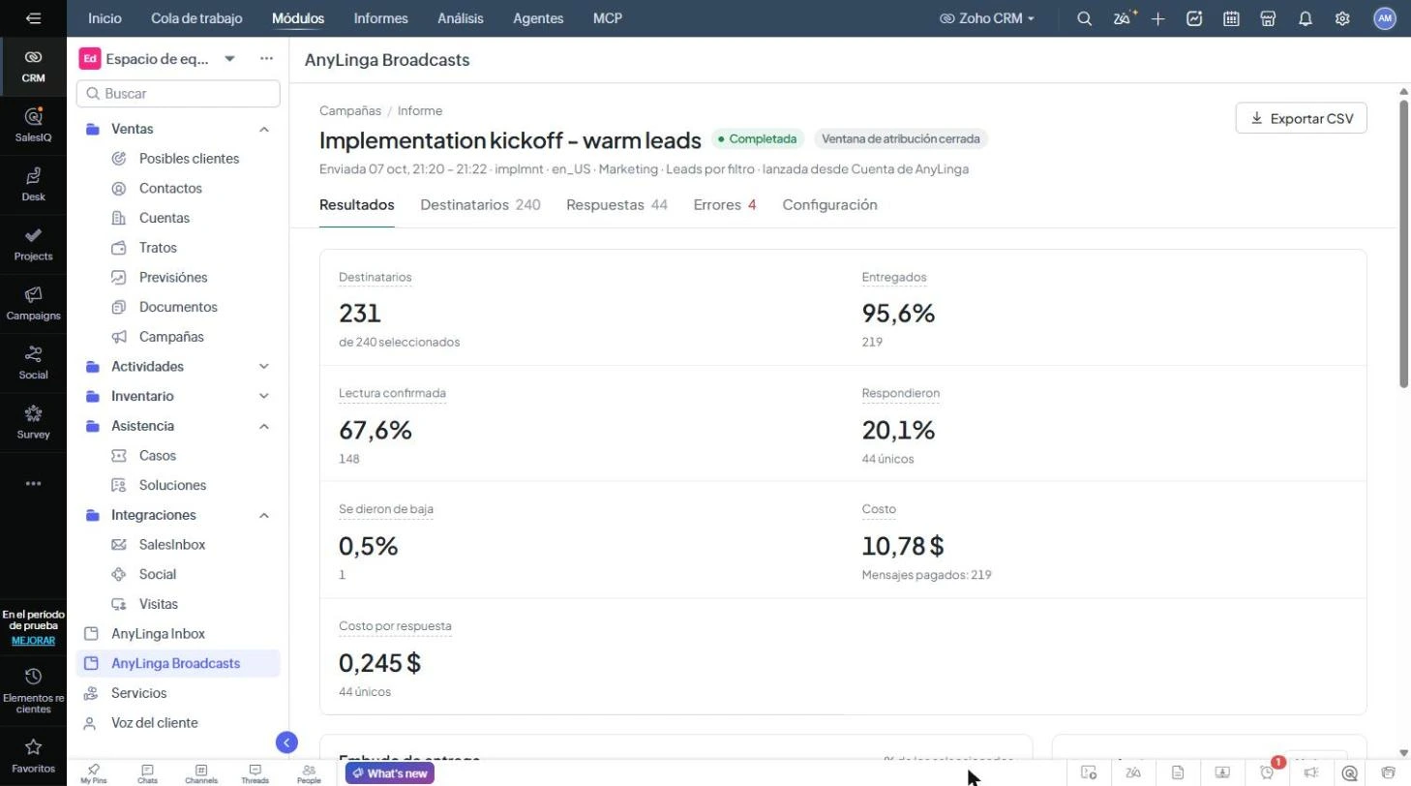The width and height of the screenshot is (1411, 786).
Task: Switch to the Destinatarios tab
Action: point(480,205)
